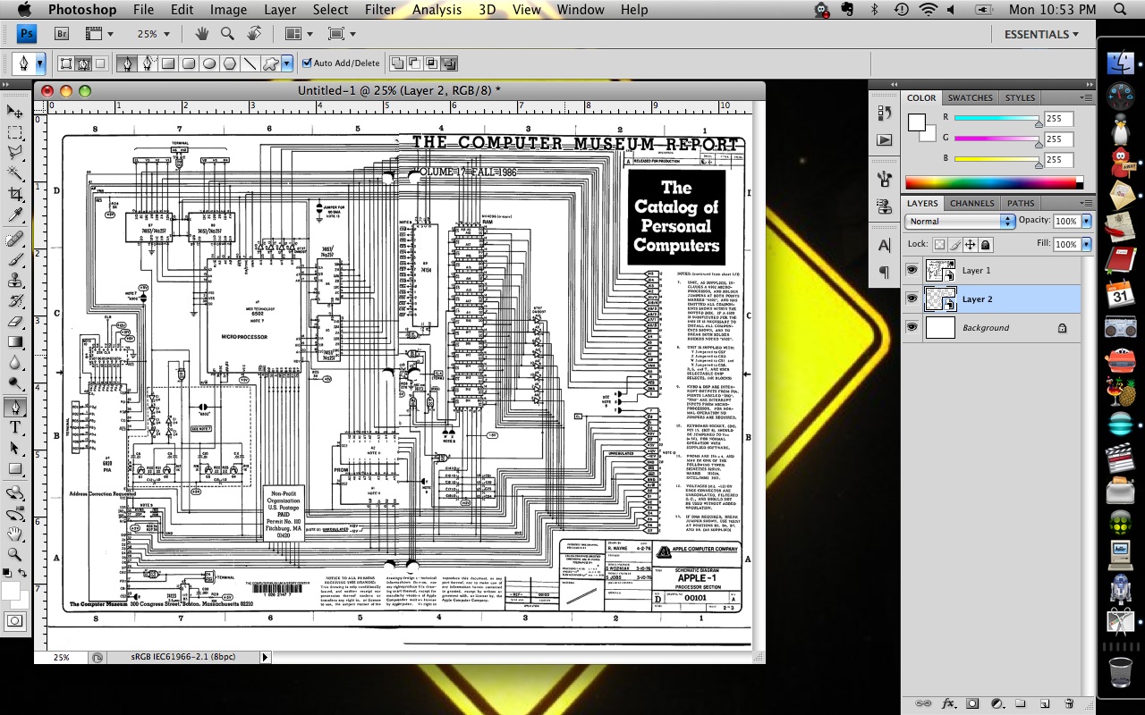Select the Rectangular Marquee tool
The width and height of the screenshot is (1145, 715).
click(x=15, y=132)
